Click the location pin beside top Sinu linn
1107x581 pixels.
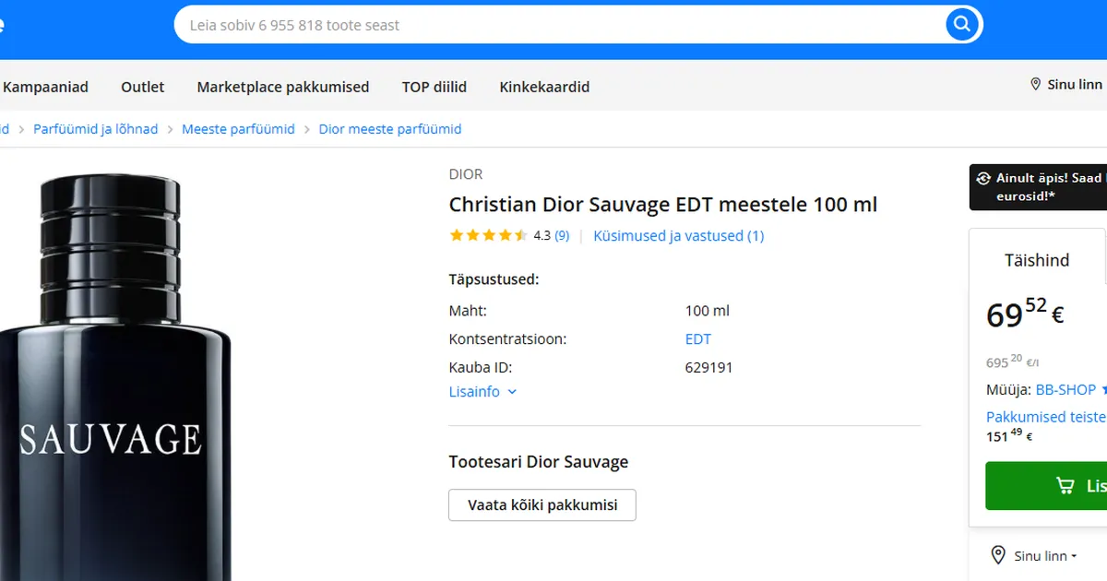click(1035, 84)
